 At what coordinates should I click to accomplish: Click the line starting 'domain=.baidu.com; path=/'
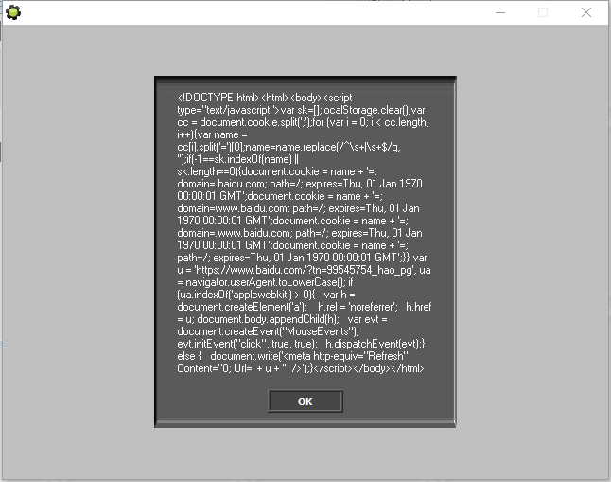(x=300, y=184)
